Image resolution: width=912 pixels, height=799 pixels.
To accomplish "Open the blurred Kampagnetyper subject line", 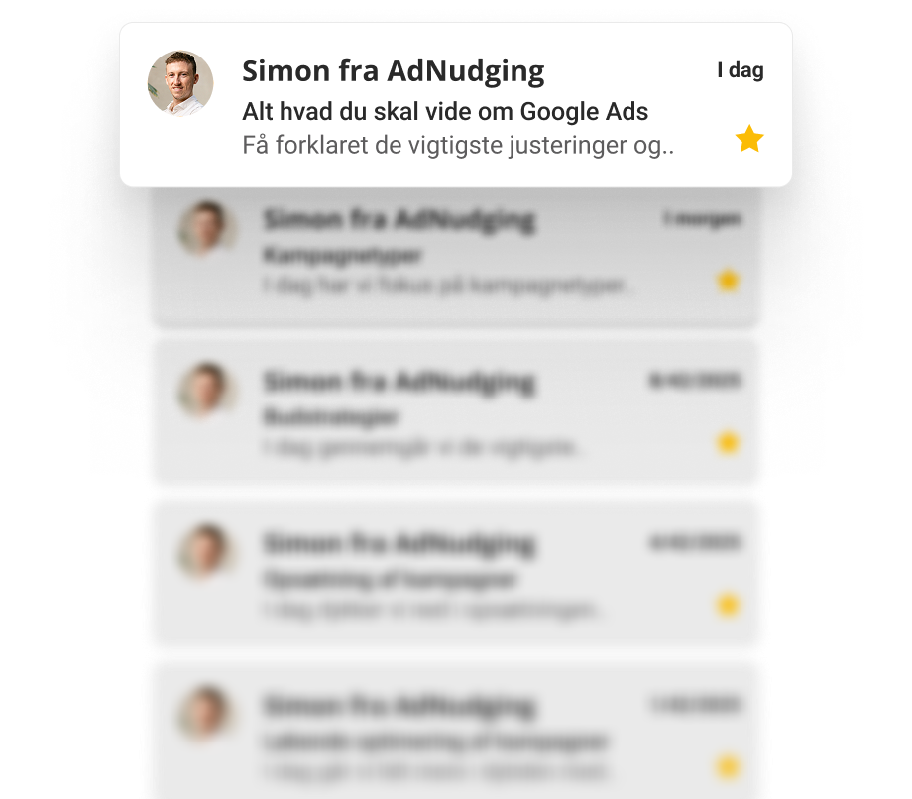I will pos(343,255).
